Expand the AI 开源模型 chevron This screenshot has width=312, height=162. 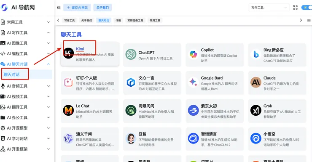point(48,128)
